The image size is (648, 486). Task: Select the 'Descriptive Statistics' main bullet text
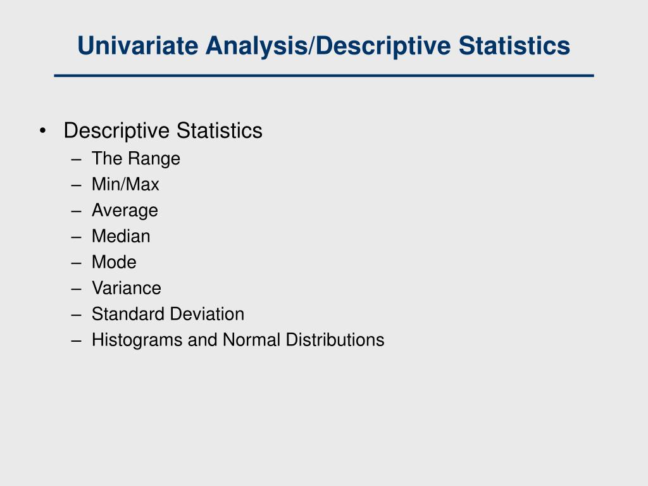click(x=163, y=130)
